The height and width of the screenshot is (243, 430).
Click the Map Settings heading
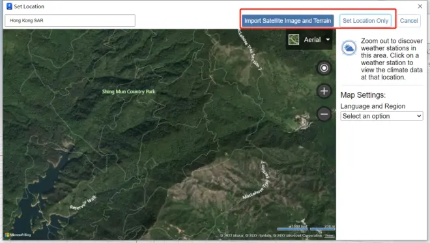point(363,95)
